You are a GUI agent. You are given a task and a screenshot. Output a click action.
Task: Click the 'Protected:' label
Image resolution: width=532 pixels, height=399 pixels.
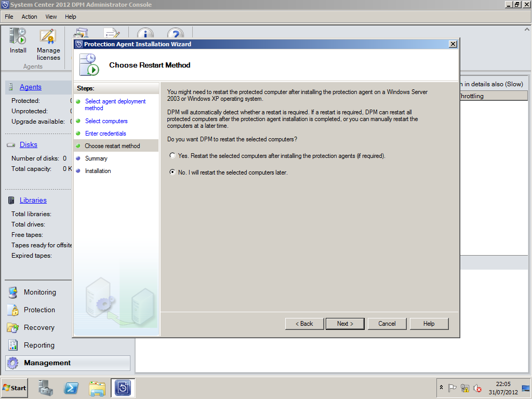(x=25, y=101)
